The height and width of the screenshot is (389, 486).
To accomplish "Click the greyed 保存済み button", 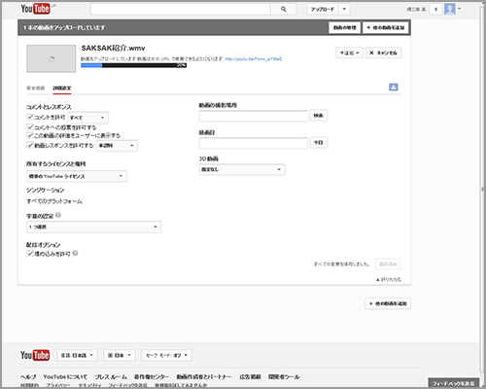I will pyautogui.click(x=388, y=264).
